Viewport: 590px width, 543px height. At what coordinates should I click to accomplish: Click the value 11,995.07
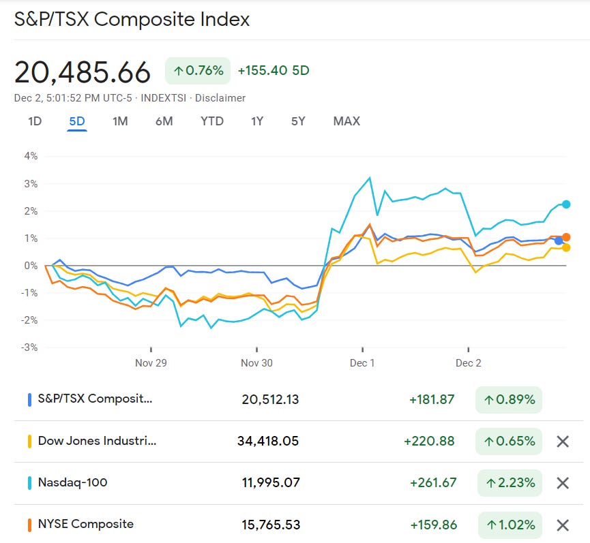pos(271,483)
